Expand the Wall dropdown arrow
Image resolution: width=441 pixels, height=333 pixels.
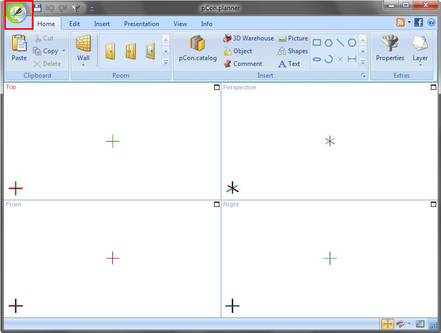tap(83, 65)
